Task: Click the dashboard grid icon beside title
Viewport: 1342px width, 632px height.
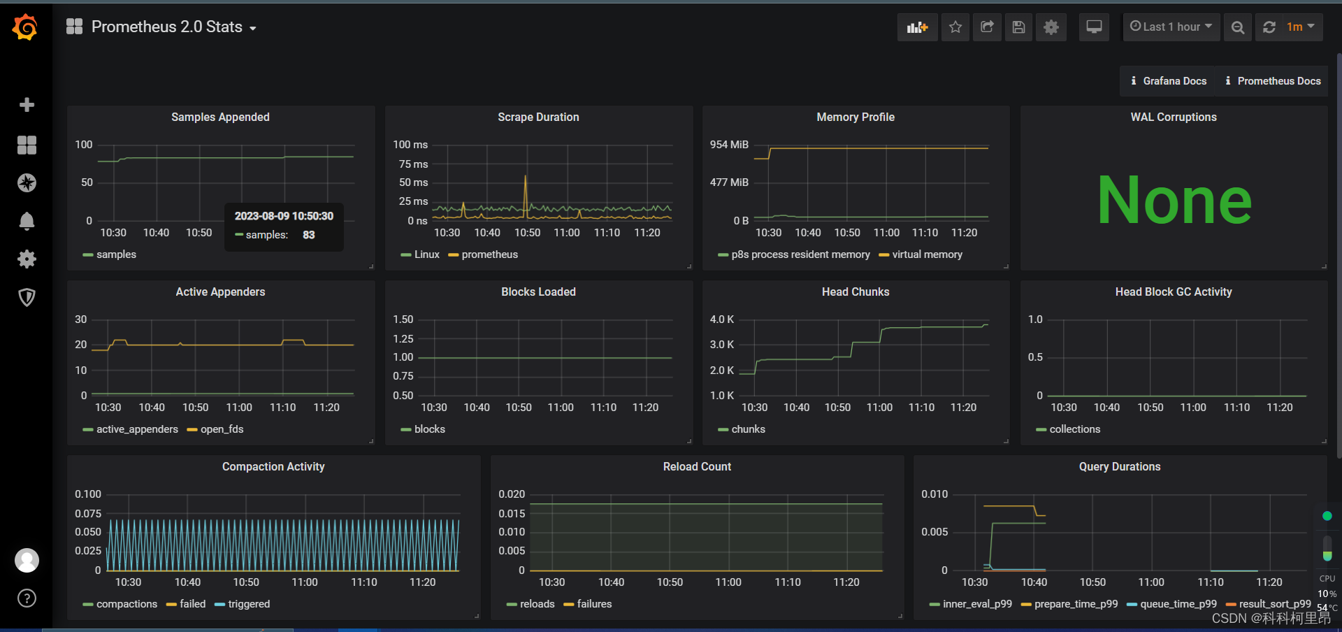Action: pos(74,27)
